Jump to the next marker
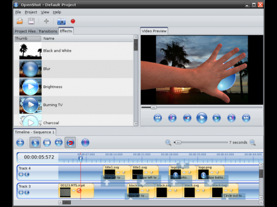 pos(231,118)
